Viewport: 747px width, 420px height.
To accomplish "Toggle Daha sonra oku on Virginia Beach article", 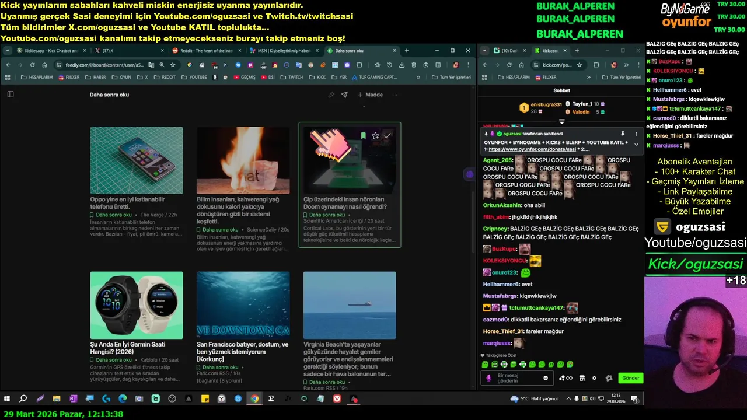I will coord(324,381).
